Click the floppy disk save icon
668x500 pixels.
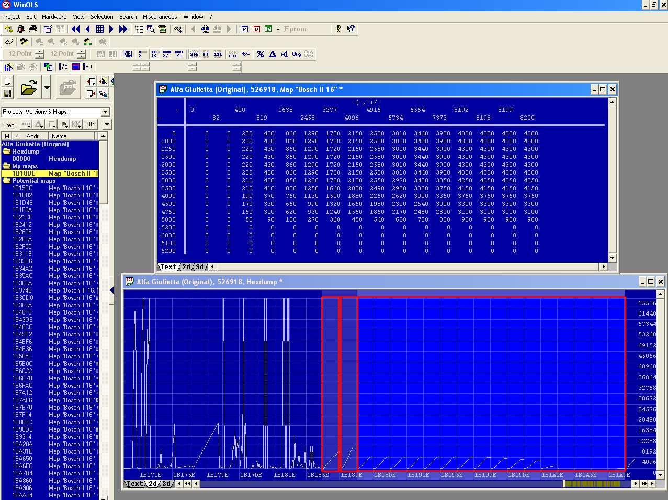click(7, 94)
